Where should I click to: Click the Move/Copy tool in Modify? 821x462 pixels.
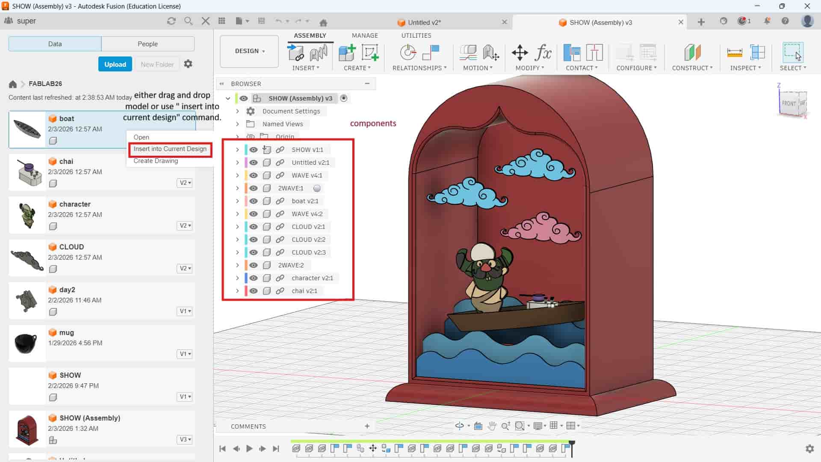click(x=520, y=53)
